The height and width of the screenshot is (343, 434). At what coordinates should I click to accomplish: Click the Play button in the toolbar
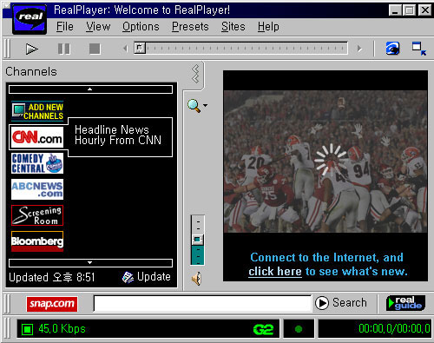pos(31,49)
